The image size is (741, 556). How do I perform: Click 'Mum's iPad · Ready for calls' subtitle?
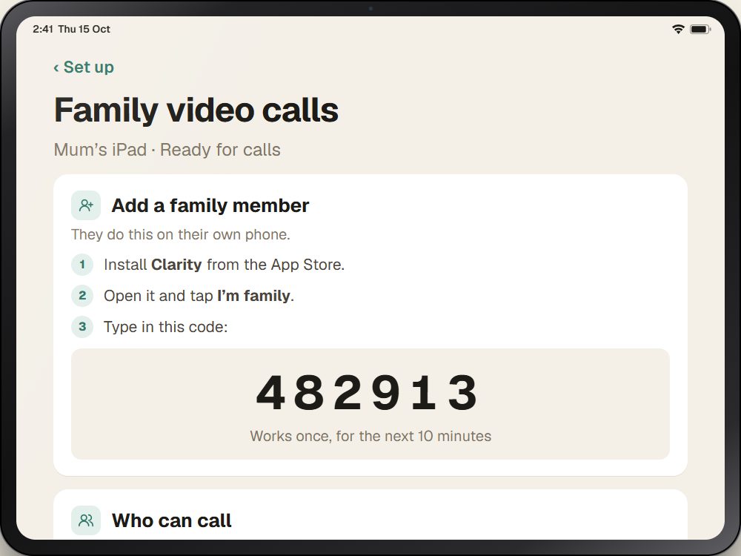tap(167, 150)
